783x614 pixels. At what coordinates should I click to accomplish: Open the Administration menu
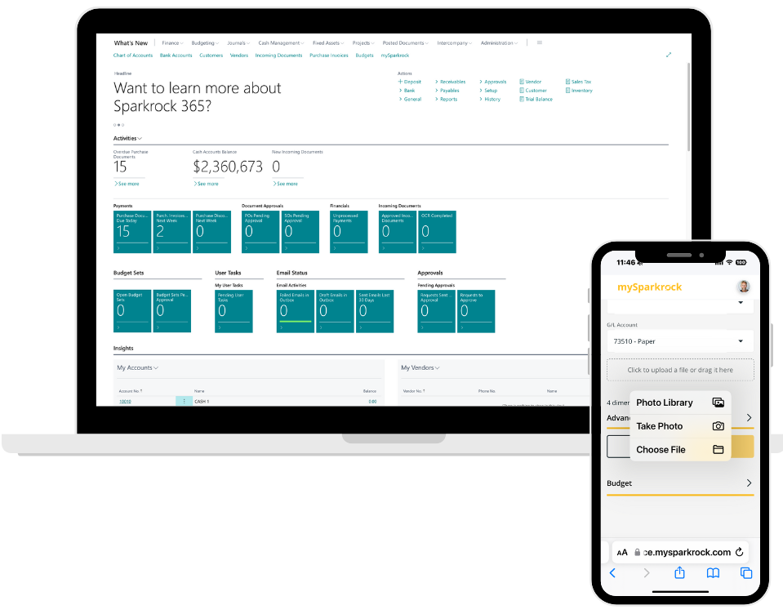click(x=499, y=43)
